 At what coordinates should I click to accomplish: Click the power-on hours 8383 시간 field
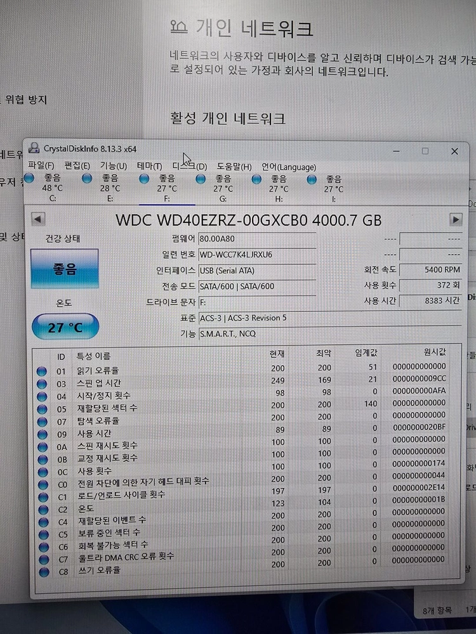(430, 301)
